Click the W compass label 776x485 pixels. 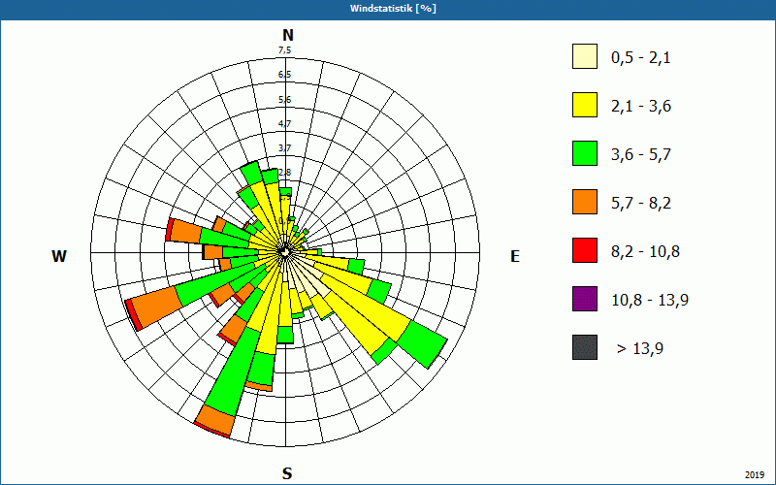point(59,256)
